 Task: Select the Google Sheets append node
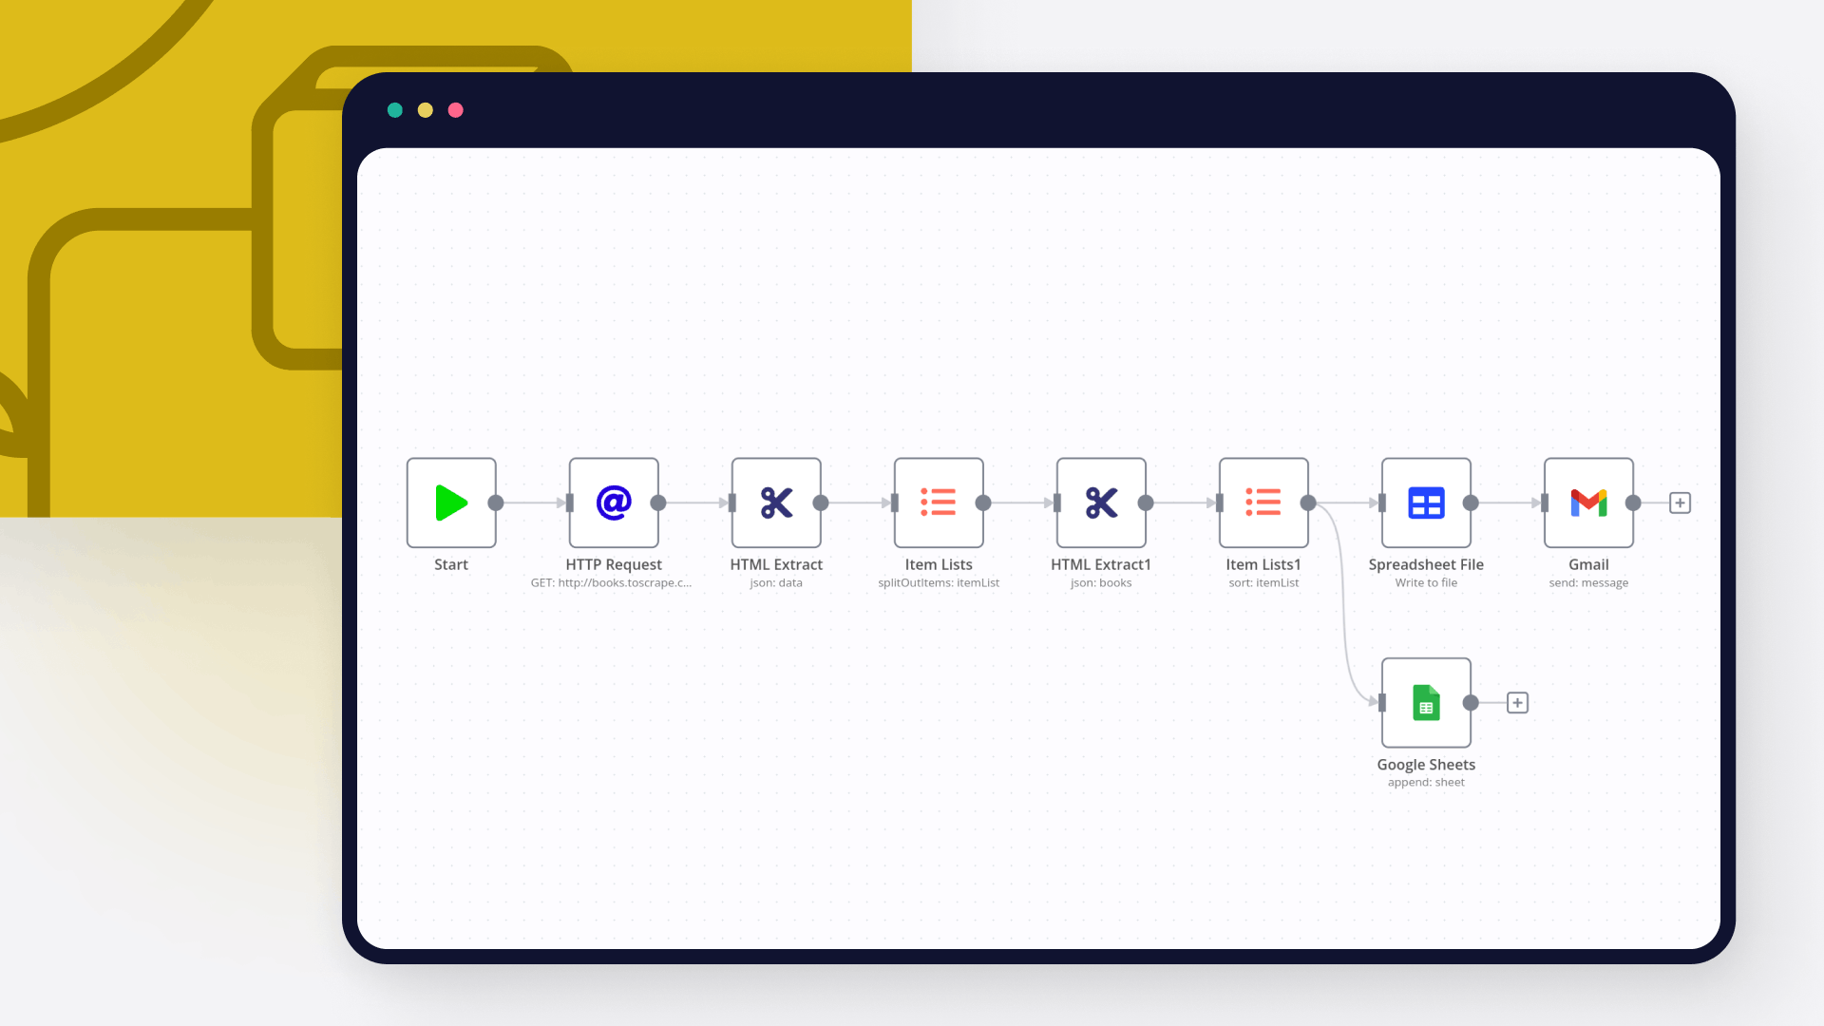click(x=1426, y=703)
